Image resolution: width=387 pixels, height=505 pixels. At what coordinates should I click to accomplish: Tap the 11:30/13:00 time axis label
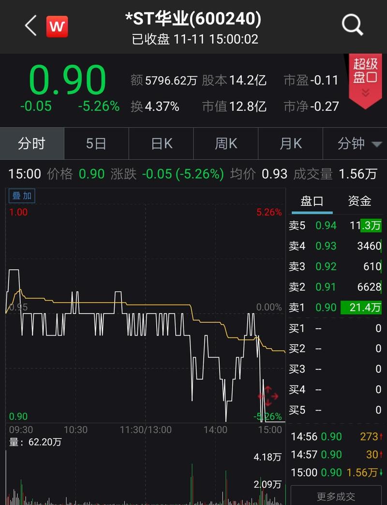(146, 429)
